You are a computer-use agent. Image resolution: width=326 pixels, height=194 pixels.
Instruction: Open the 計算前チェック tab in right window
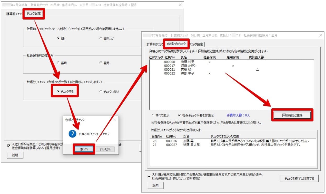[154, 44]
